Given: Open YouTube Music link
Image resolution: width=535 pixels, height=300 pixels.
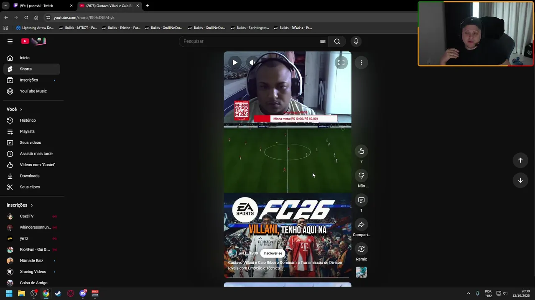Looking at the screenshot, I should [32, 91].
